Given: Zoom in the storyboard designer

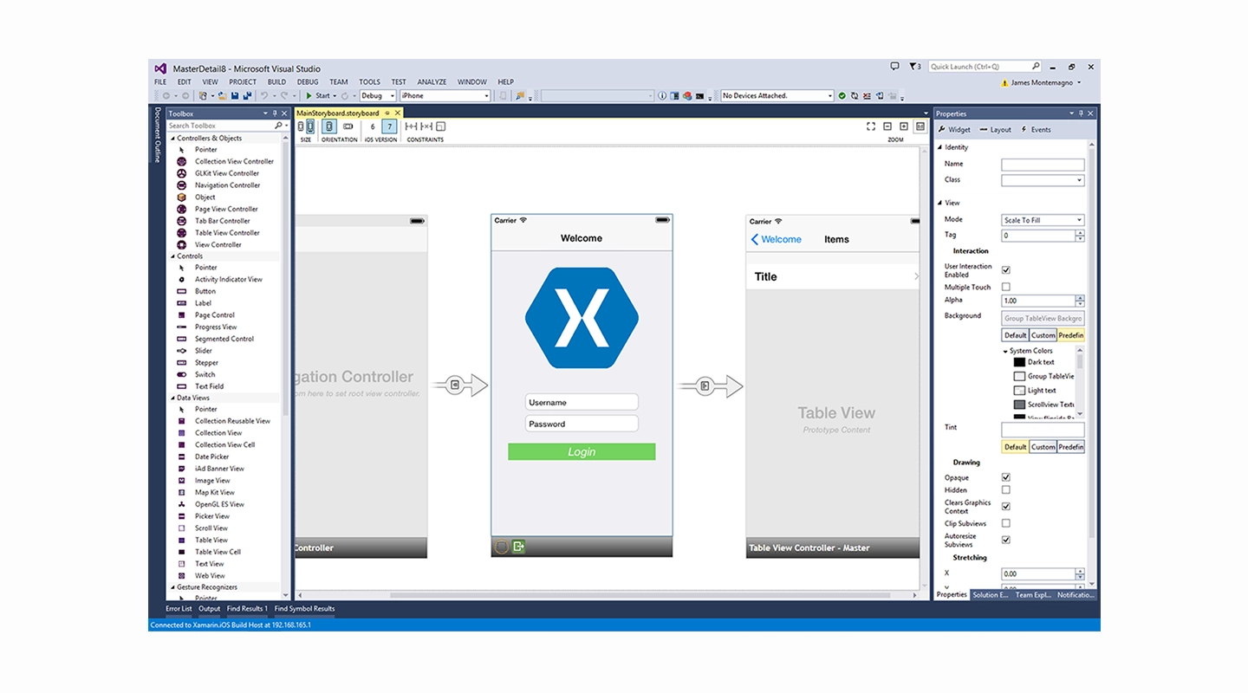Looking at the screenshot, I should click(x=904, y=126).
